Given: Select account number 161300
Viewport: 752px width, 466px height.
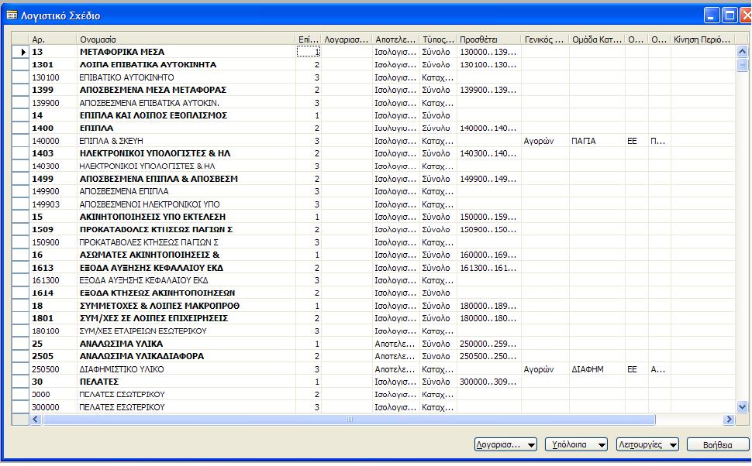Looking at the screenshot, I should coord(46,281).
